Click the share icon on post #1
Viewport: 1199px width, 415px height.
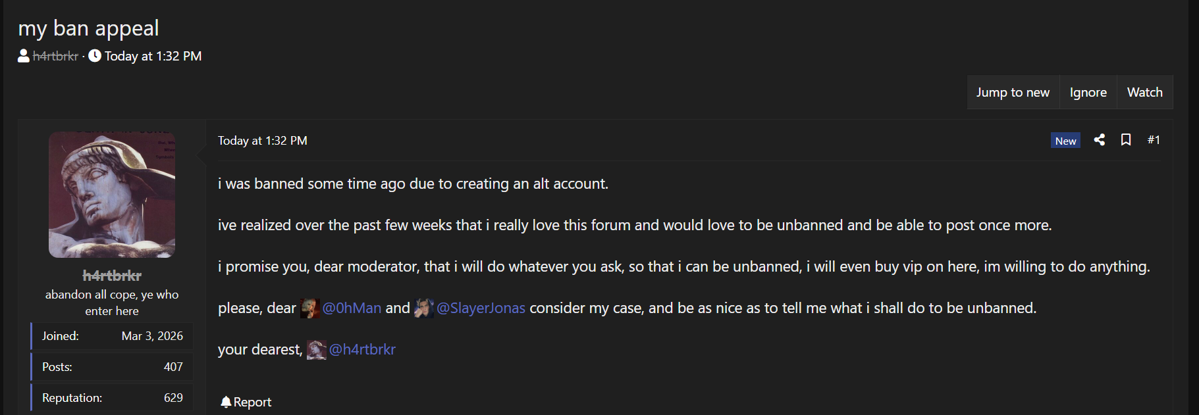click(1099, 139)
